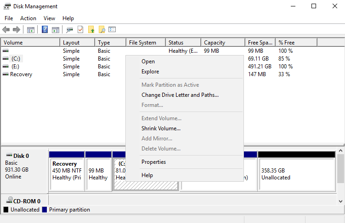This screenshot has height=223, width=345.
Task: Sort by the Layout column header
Action: coord(78,42)
